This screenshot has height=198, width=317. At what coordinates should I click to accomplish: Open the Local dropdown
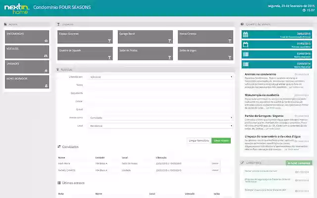click(160, 126)
